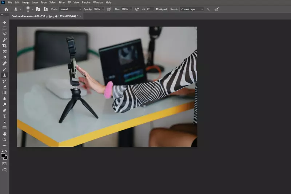Image resolution: width=291 pixels, height=194 pixels.
Task: Open the Mode dropdown showing Normal
Action: (x=70, y=9)
